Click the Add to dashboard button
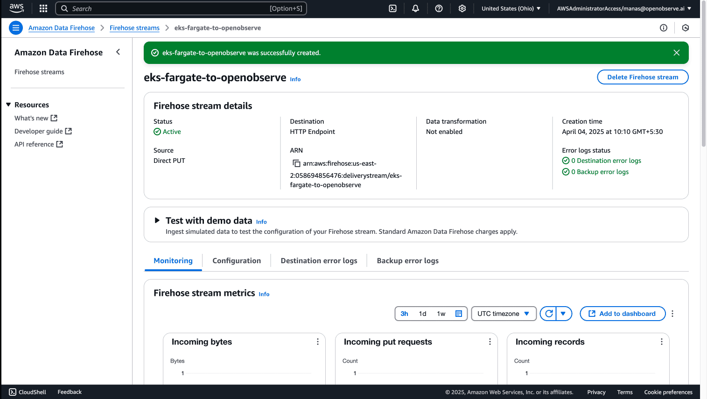This screenshot has width=707, height=399. pos(623,314)
